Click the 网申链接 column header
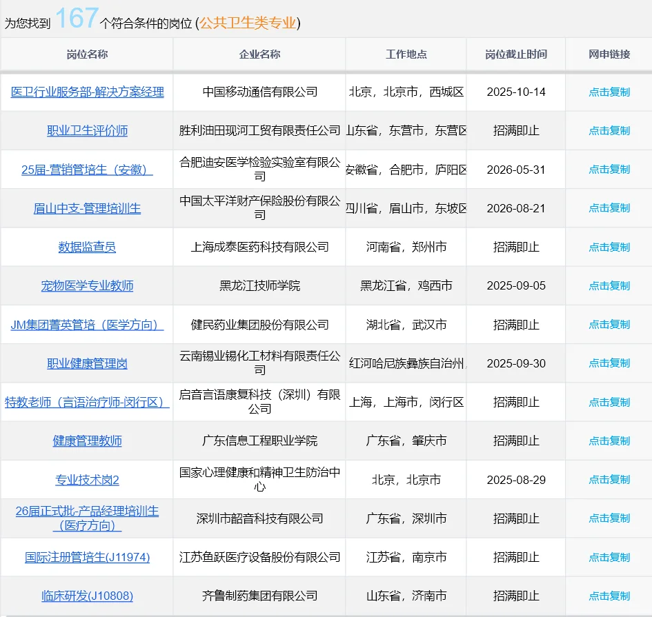Screen dimensions: 652x617 point(610,54)
